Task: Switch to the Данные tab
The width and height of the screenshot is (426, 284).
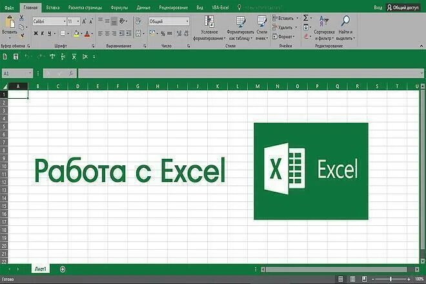Action: [x=143, y=8]
